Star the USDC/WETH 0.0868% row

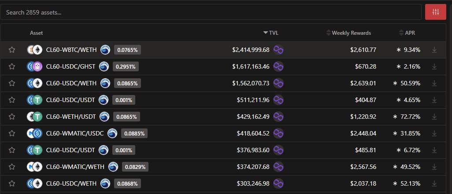(12, 183)
